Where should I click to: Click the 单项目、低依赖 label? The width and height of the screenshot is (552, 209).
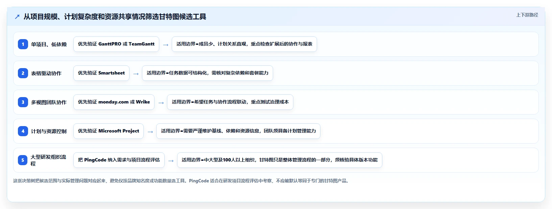click(x=49, y=44)
